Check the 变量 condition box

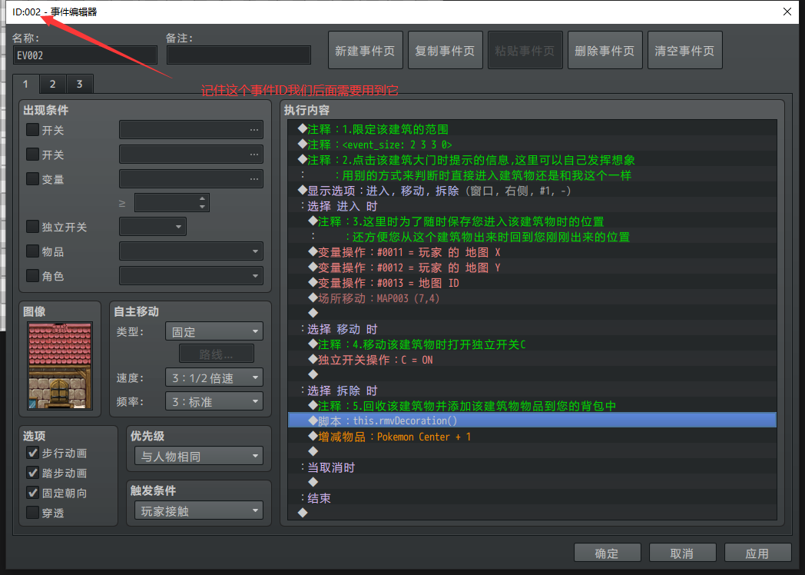32,179
